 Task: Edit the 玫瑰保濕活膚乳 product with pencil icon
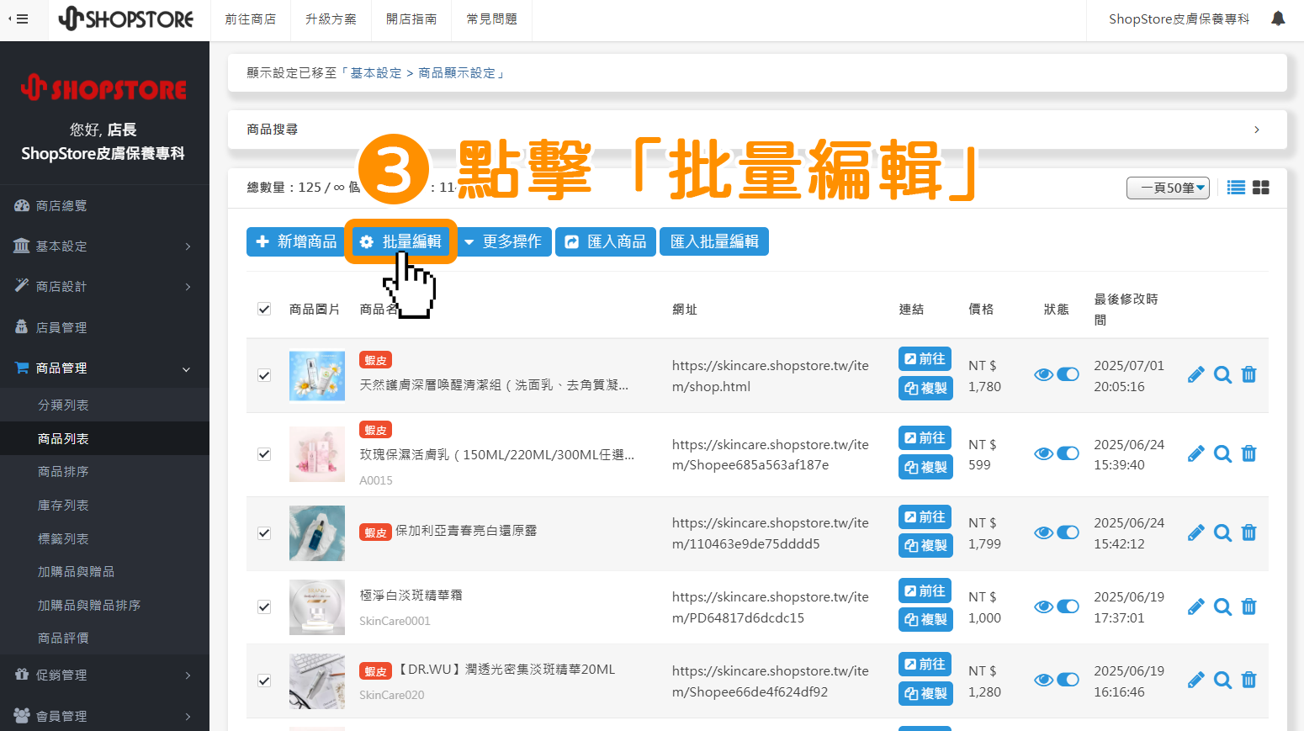pyautogui.click(x=1195, y=454)
